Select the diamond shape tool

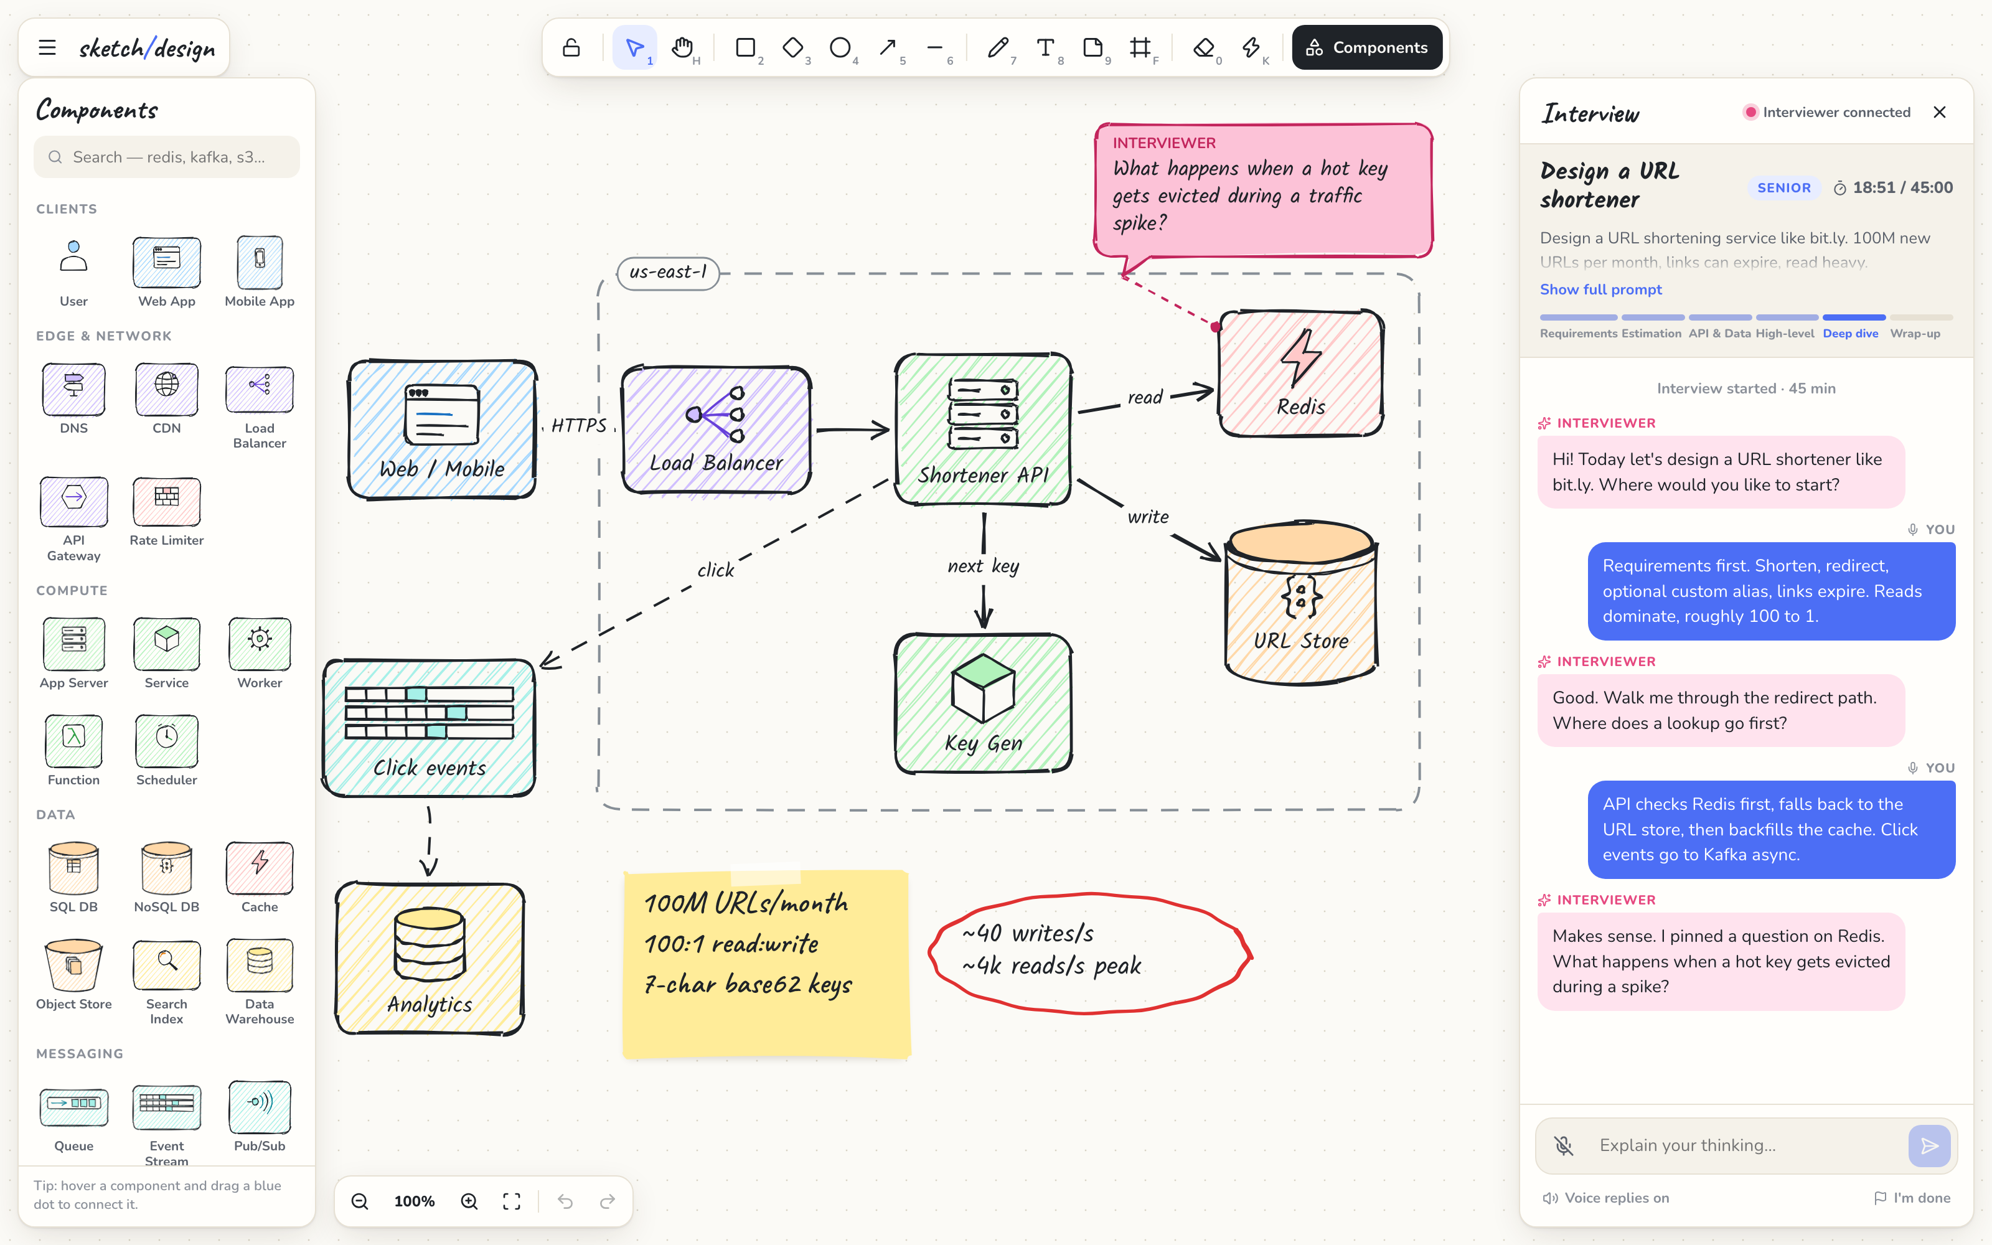coord(794,48)
